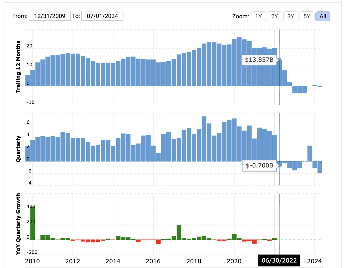Click the $13.857B trailing twelve months tooltip

click(259, 60)
